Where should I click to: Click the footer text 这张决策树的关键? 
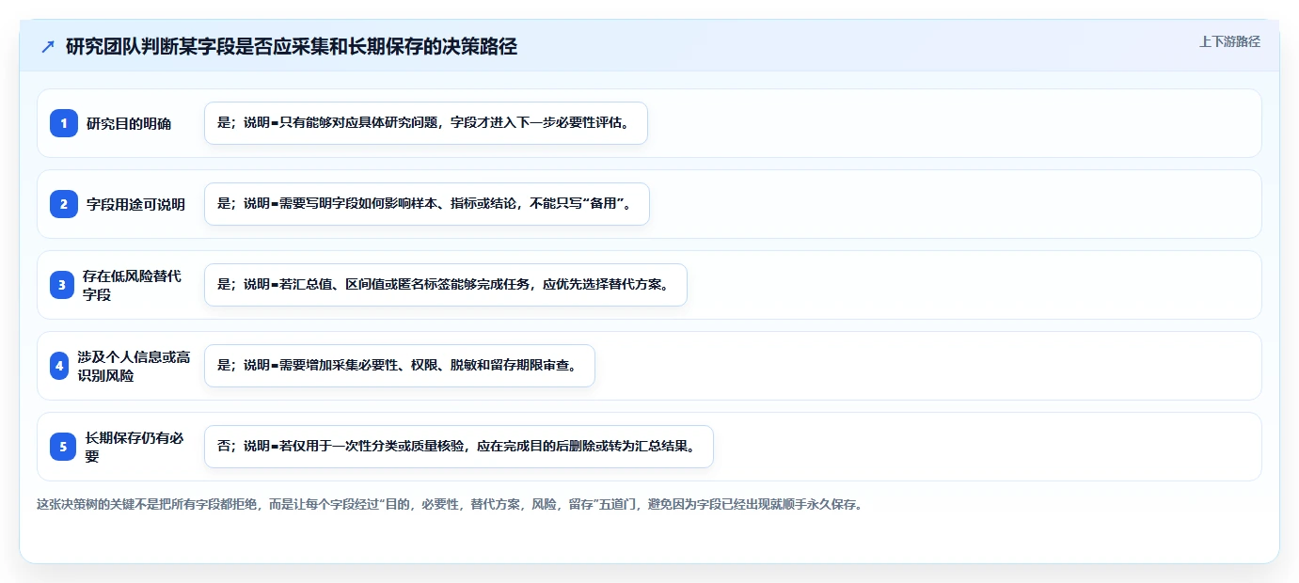point(450,504)
